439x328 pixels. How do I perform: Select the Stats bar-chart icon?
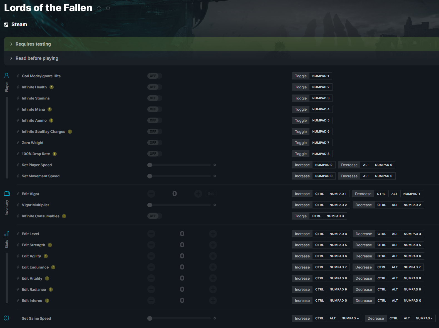pos(7,233)
